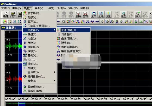The image size is (152, 106).
Task: Click the green-arrow Hz playback rate icon
Action: point(136,22)
